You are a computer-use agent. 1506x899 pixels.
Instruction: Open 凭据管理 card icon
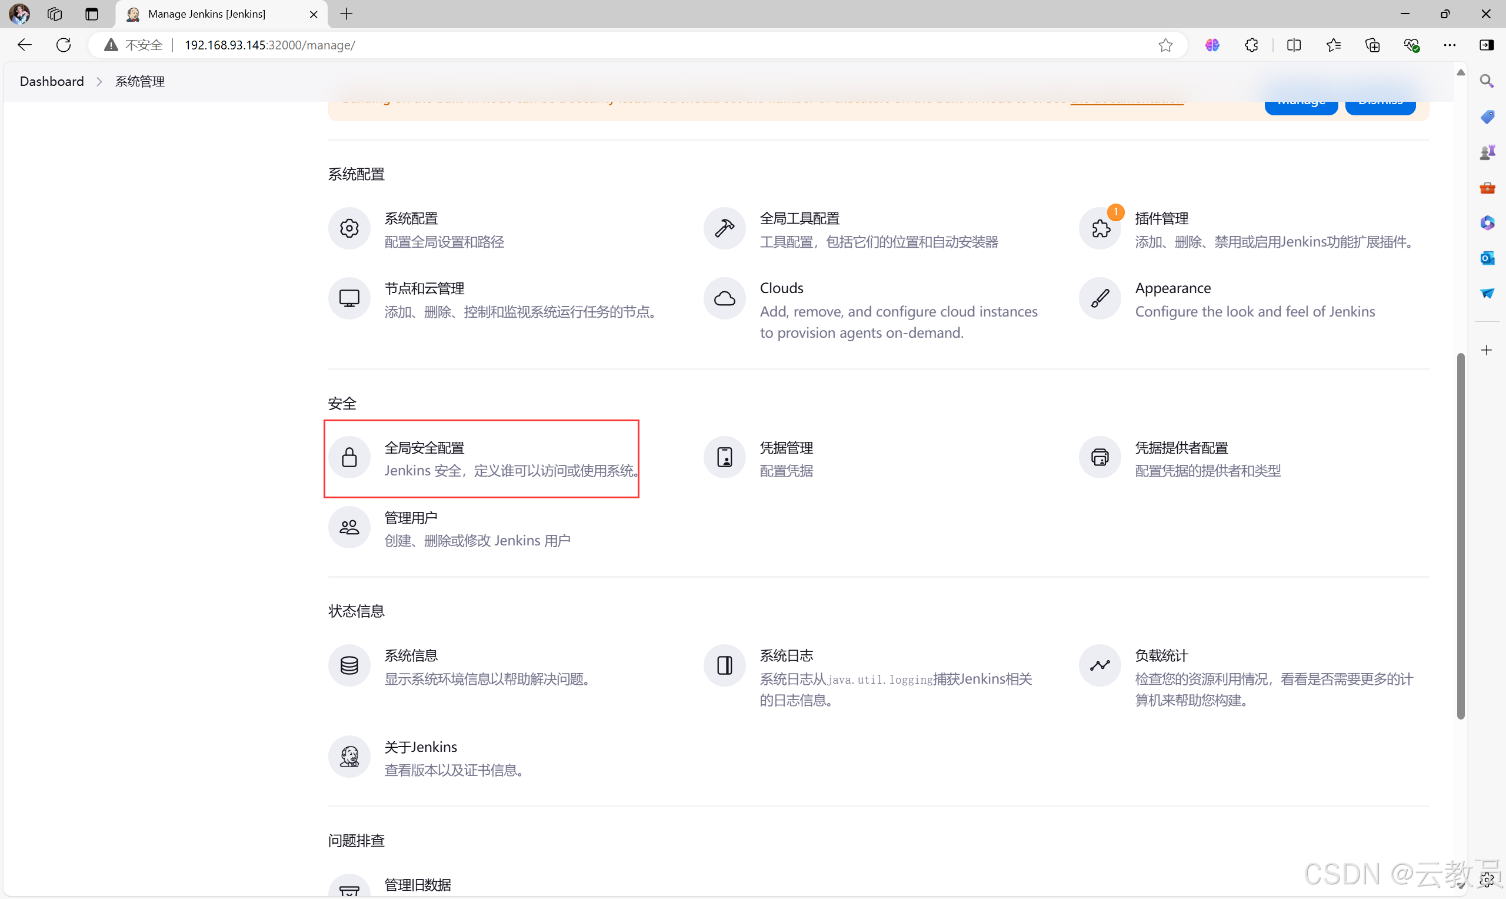tap(724, 457)
